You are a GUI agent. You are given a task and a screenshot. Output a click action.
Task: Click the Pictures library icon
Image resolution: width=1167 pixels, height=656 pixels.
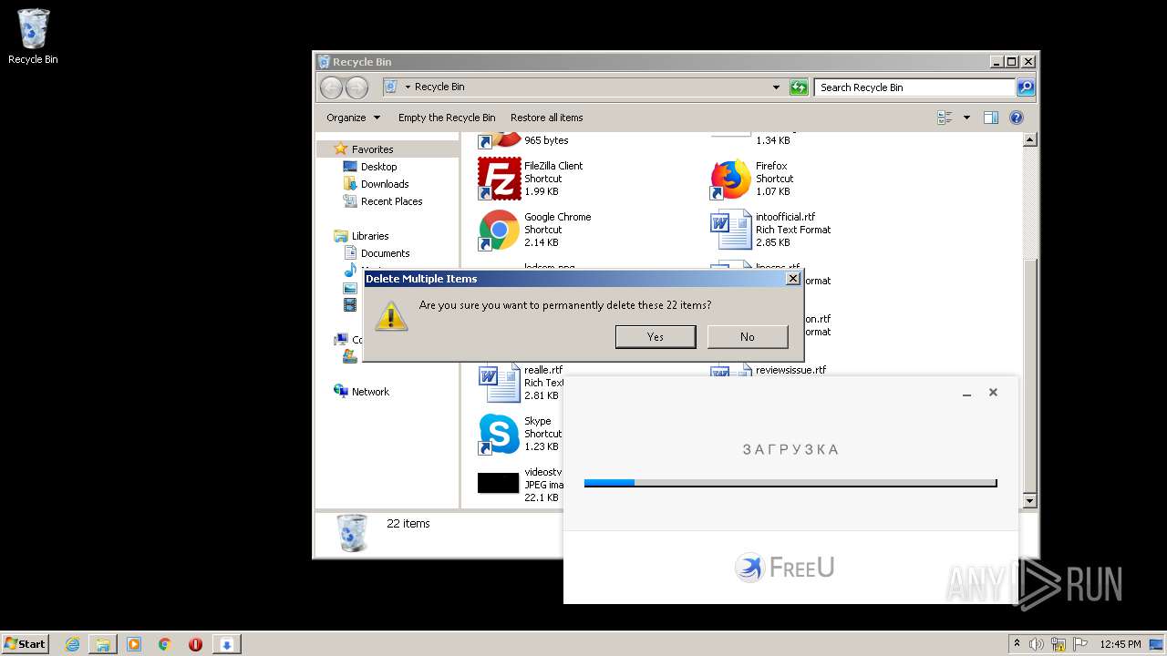(x=350, y=288)
